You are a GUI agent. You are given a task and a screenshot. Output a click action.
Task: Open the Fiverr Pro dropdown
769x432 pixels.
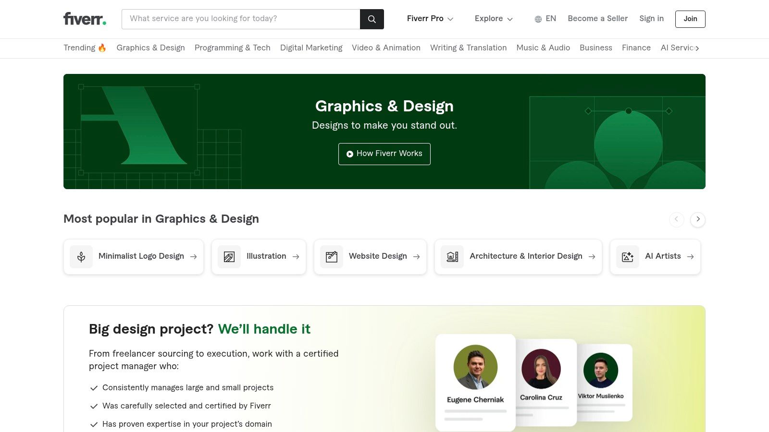point(430,19)
